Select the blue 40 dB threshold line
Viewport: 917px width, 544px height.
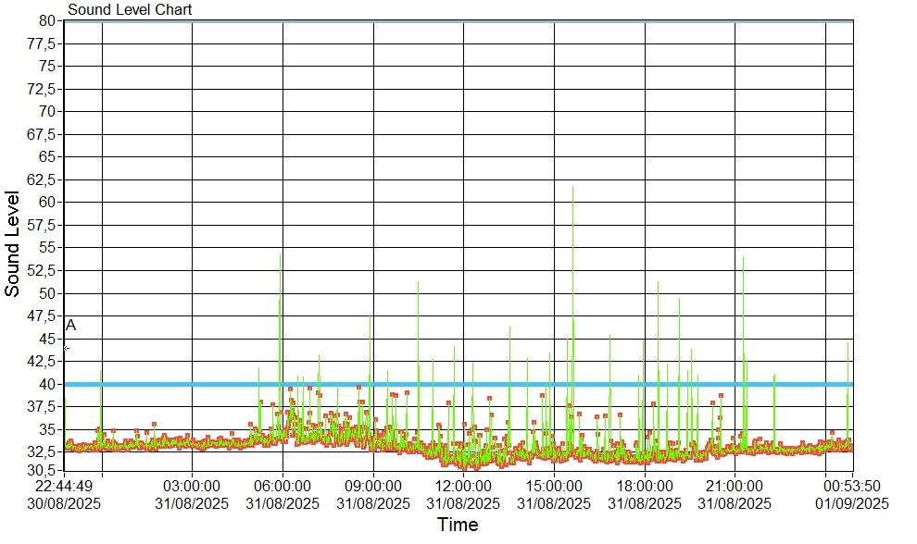pos(463,384)
